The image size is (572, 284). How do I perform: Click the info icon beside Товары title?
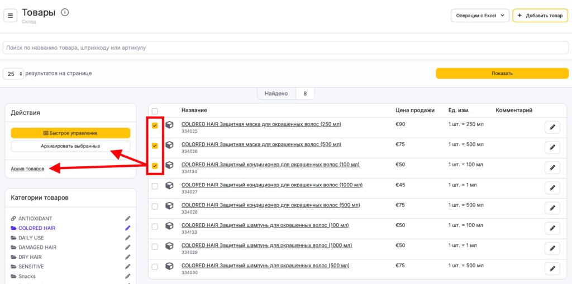point(65,12)
